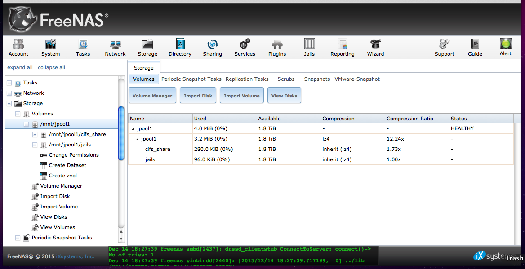Switch to the VMware-Snapshot tab

[x=357, y=79]
